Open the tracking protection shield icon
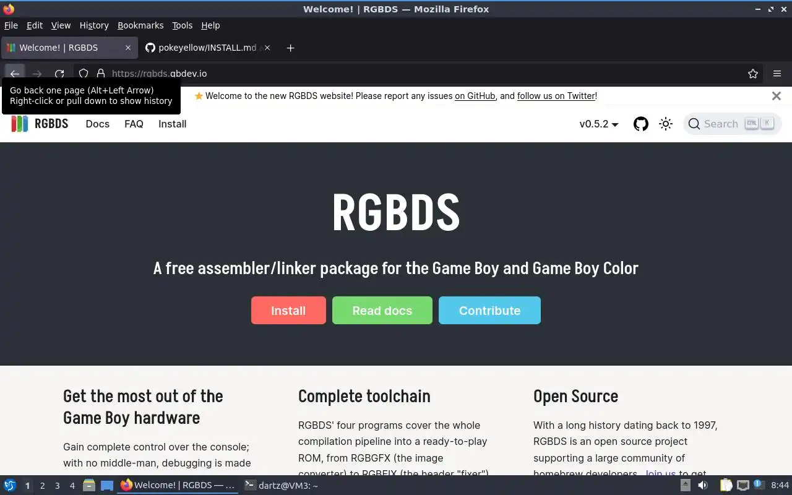This screenshot has height=495, width=792. (84, 74)
